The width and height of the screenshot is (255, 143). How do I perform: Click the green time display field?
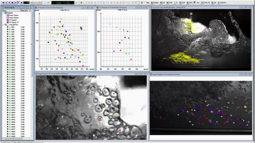point(63,3)
